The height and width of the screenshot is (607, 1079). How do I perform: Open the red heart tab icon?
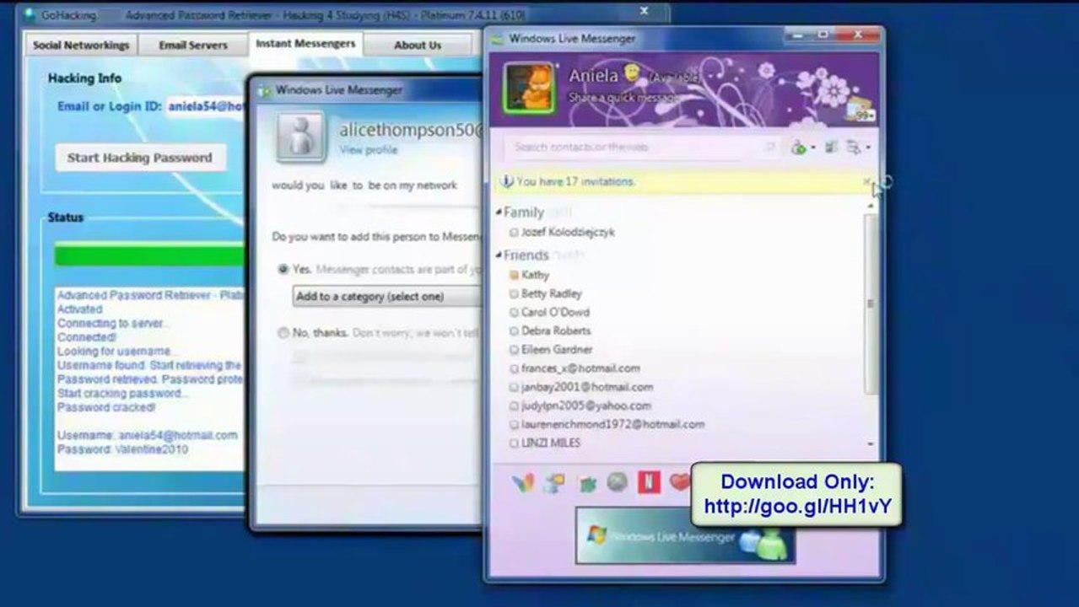pos(679,483)
